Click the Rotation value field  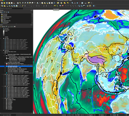108,115
